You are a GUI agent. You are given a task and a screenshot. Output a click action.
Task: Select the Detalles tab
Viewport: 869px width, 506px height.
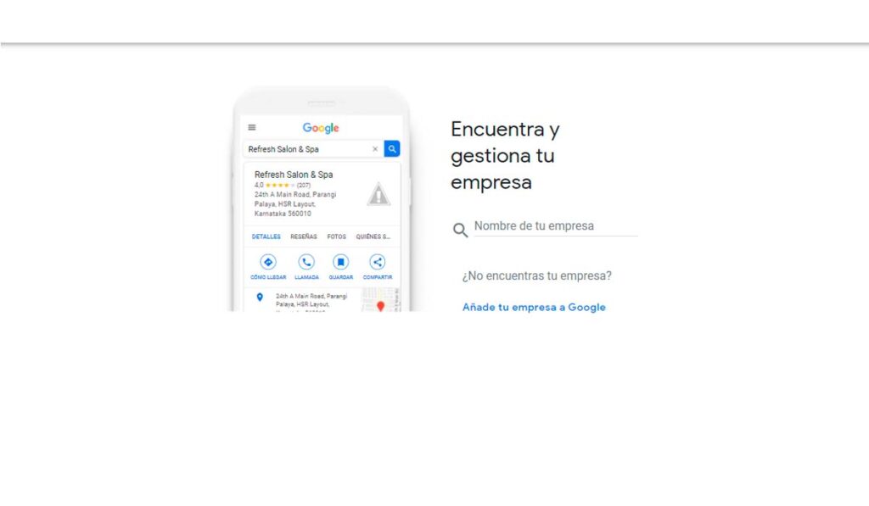(x=265, y=236)
